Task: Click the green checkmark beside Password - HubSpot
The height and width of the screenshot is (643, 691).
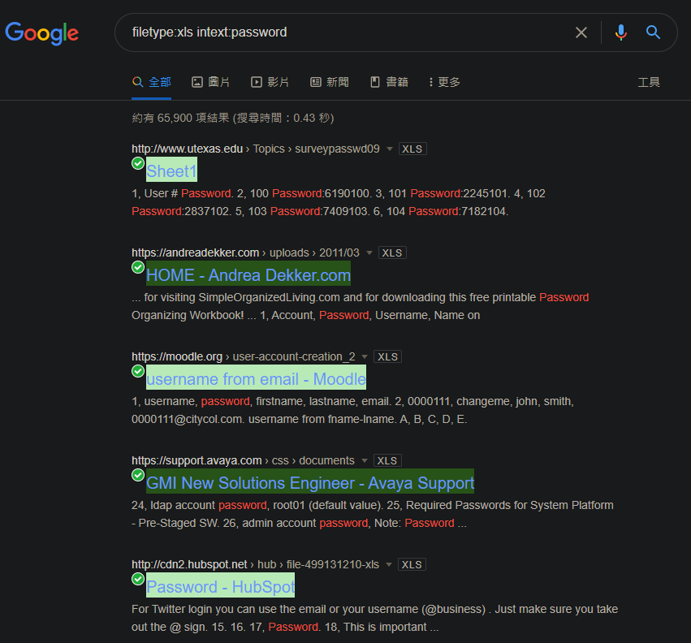Action: [x=138, y=579]
